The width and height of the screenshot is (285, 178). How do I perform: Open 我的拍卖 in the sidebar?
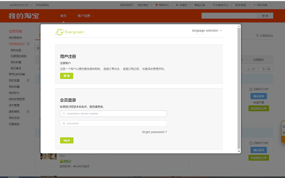pos(16,50)
